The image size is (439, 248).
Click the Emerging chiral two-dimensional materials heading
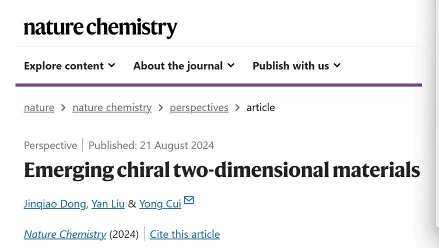tap(221, 170)
